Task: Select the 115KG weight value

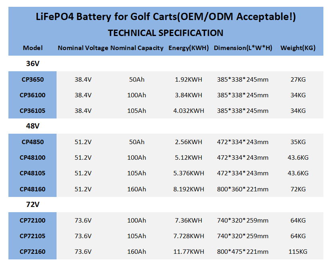Action: (x=298, y=252)
